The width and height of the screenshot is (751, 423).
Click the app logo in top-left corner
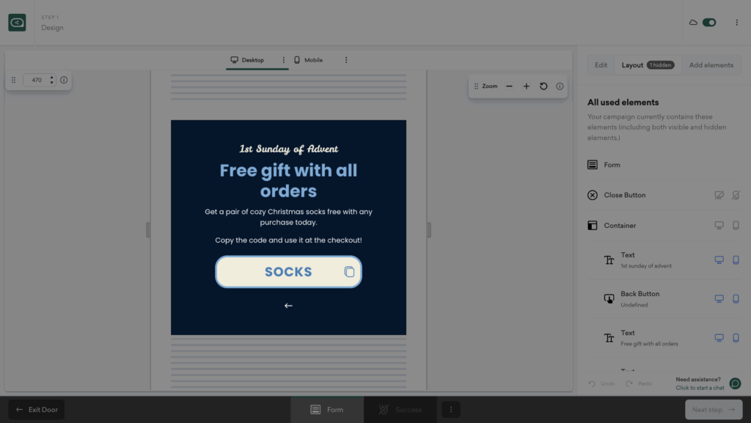(17, 23)
